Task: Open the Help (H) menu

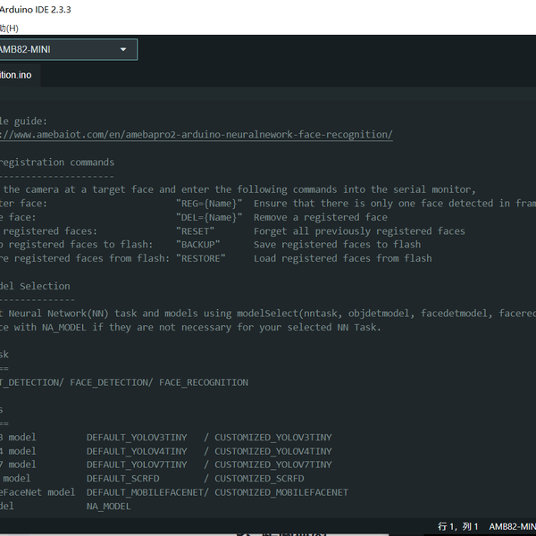Action: point(8,28)
